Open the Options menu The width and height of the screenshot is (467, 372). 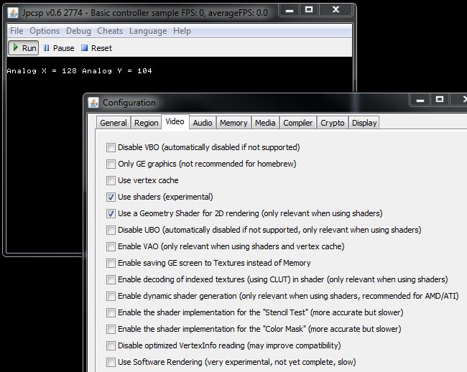[45, 31]
